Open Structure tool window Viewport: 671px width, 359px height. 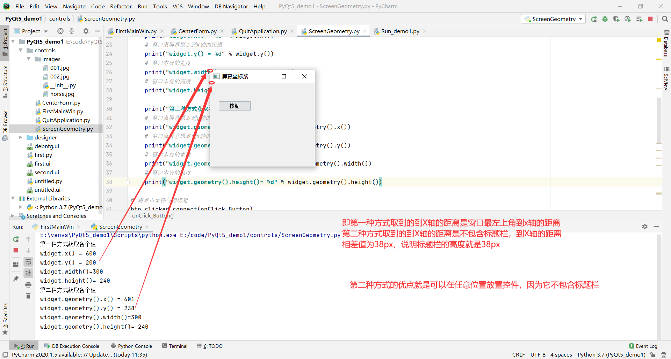pyautogui.click(x=5, y=82)
